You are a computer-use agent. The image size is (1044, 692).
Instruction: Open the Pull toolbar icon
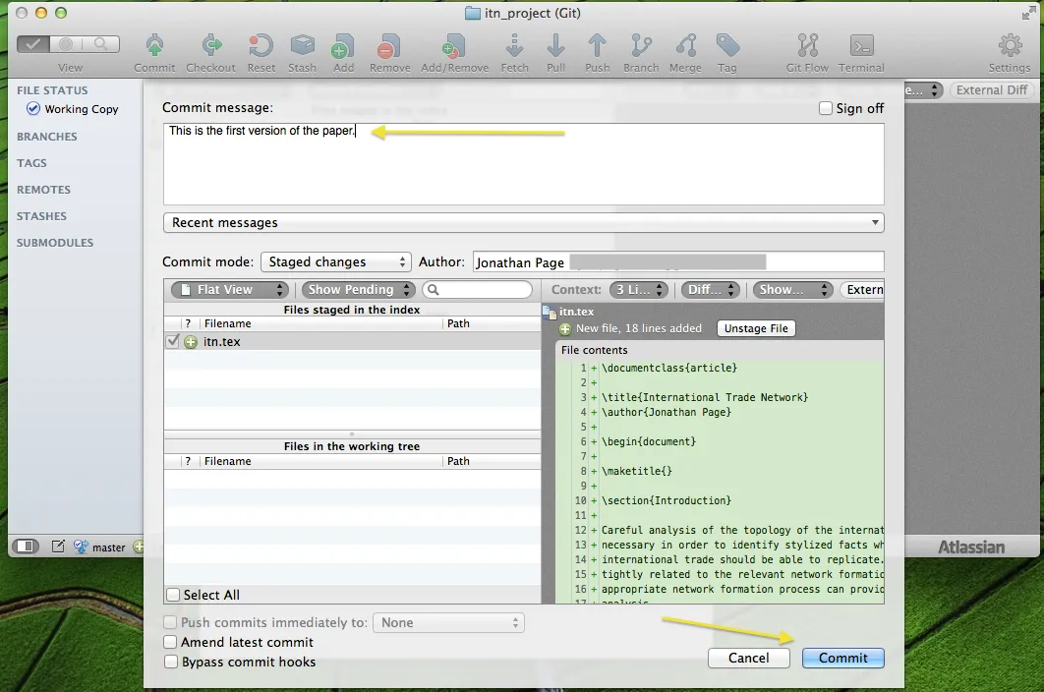click(555, 46)
